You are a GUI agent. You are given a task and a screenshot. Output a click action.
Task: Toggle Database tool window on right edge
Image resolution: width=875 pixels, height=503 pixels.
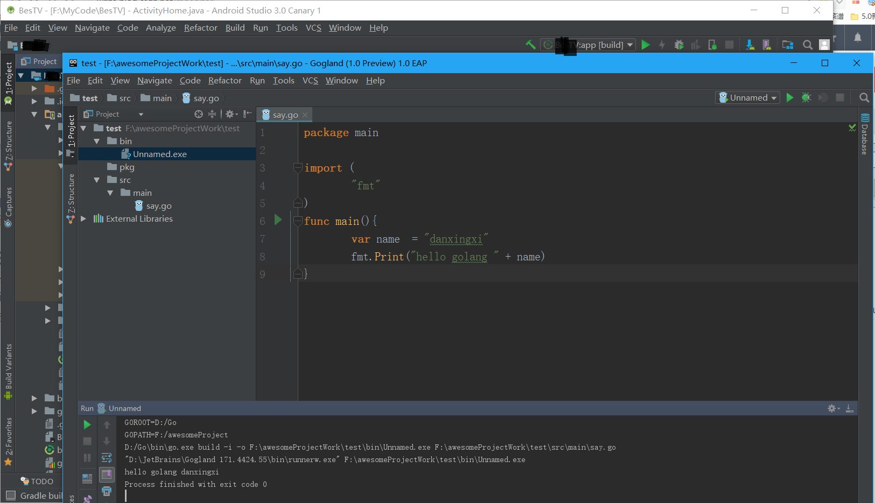pos(865,134)
